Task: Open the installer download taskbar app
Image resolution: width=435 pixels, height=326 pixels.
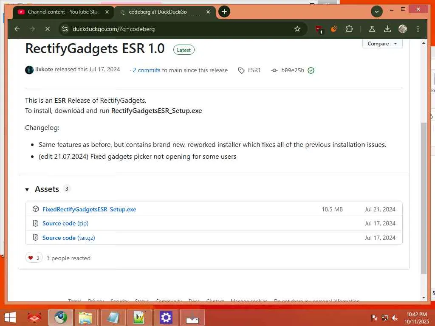Action: click(x=192, y=318)
